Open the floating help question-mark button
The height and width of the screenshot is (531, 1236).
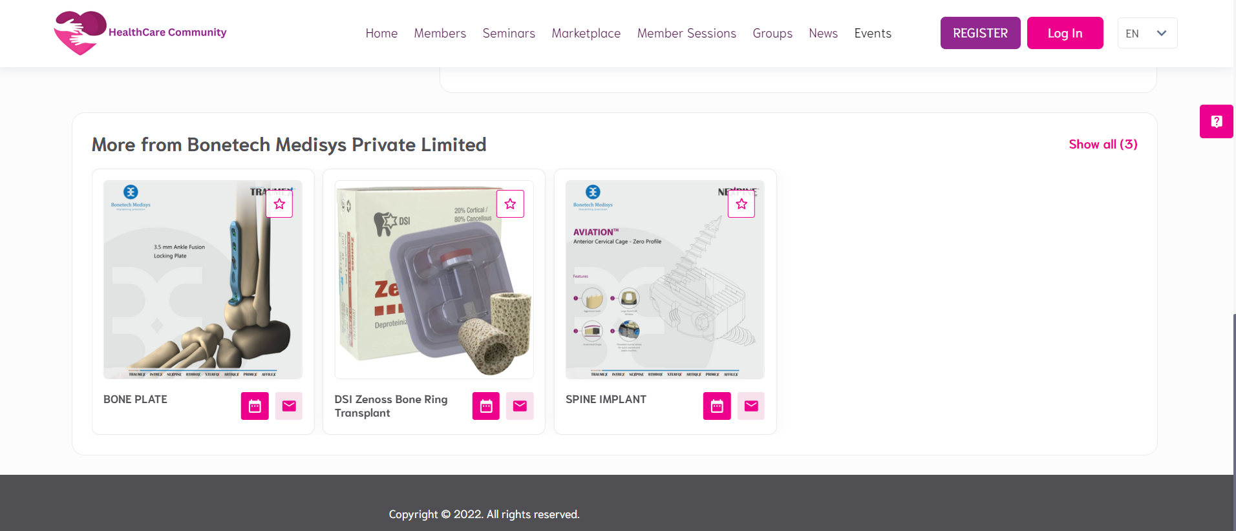tap(1216, 121)
